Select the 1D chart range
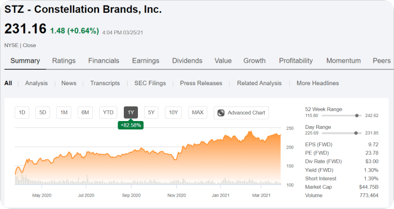This screenshot has width=394, height=209. coord(22,113)
